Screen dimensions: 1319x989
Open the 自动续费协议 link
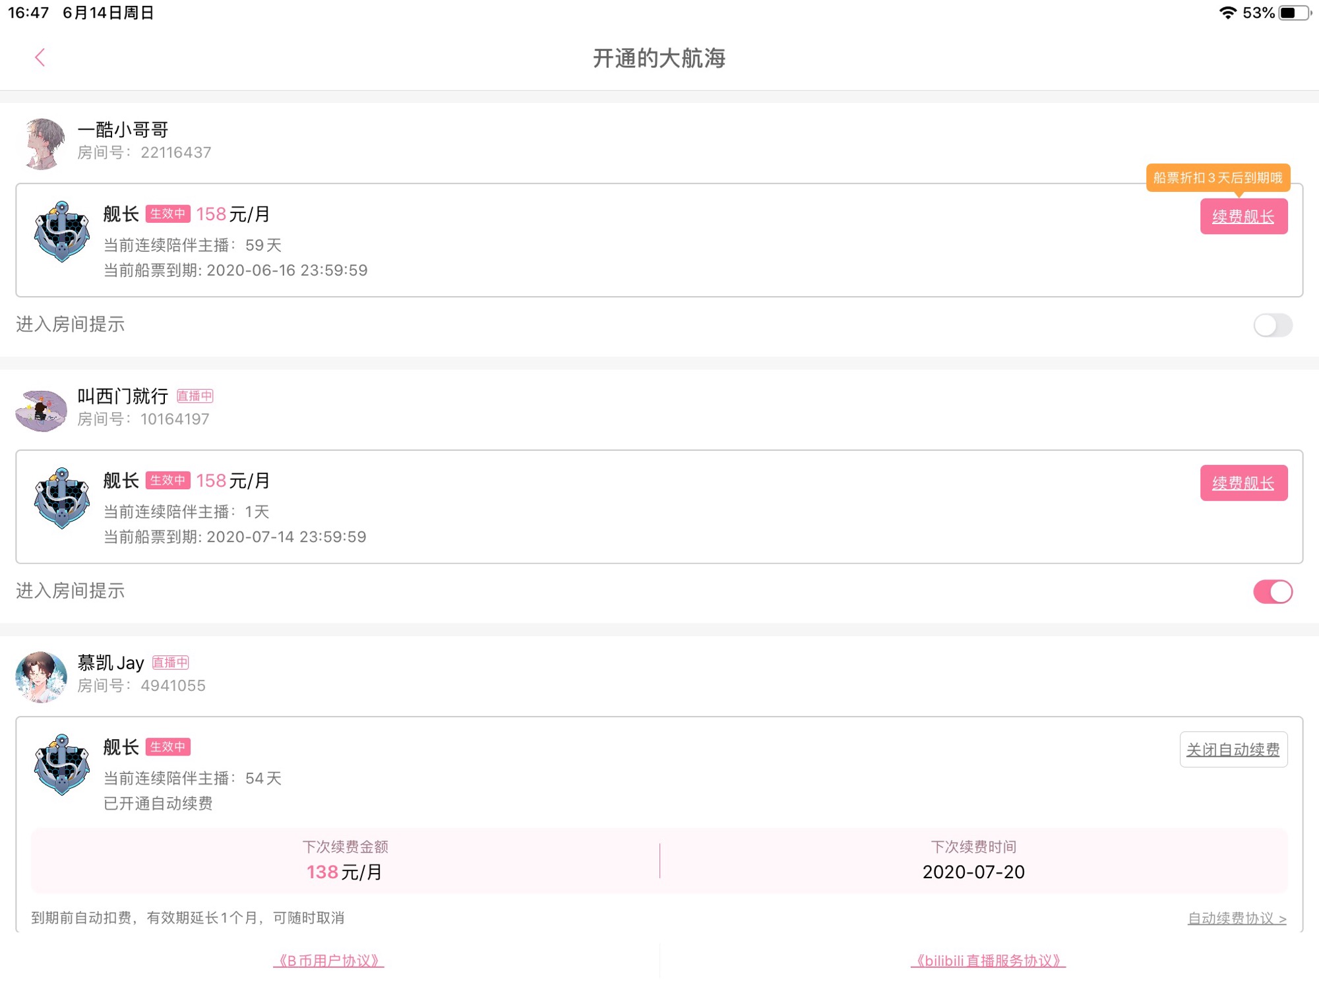pyautogui.click(x=1237, y=918)
